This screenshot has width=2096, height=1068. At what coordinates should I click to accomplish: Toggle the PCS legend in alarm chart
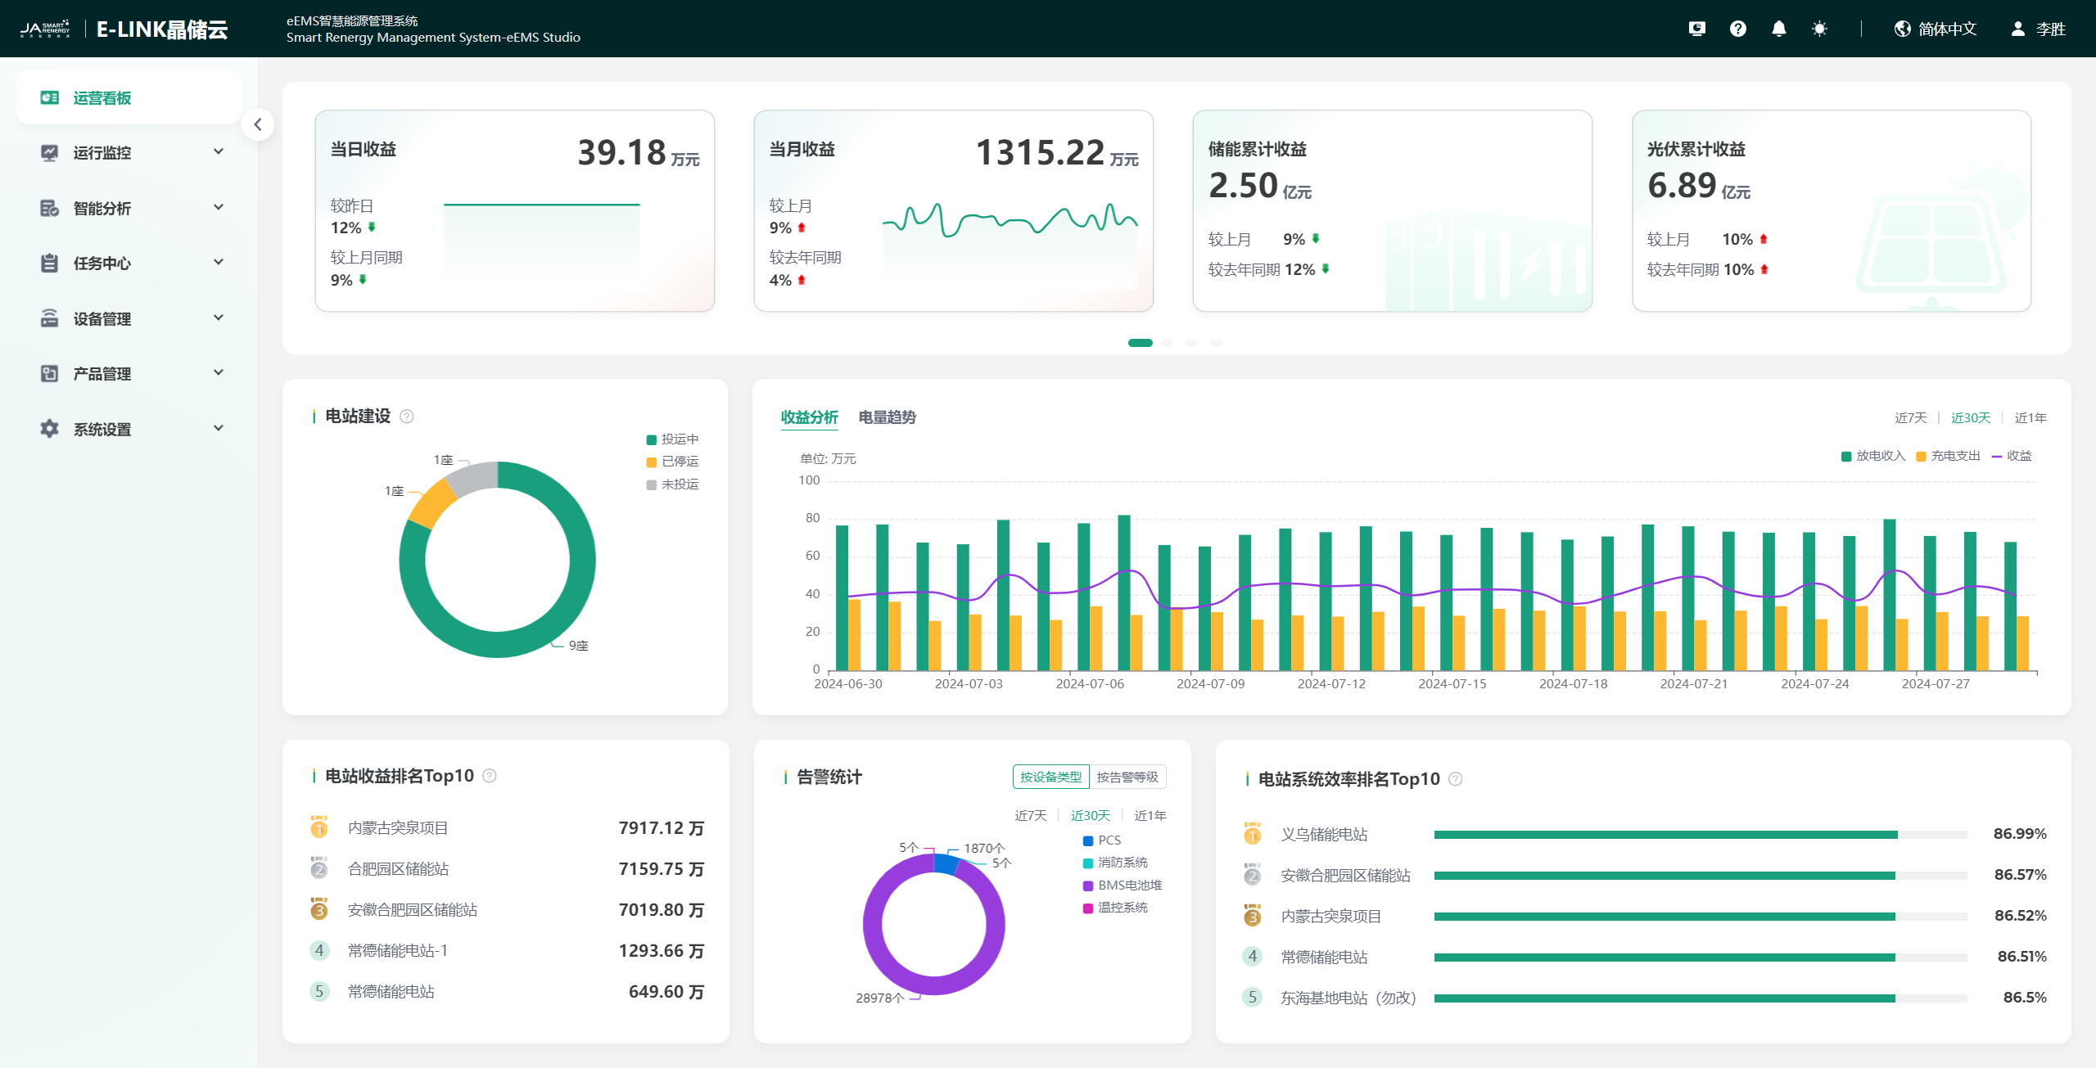tap(1102, 840)
